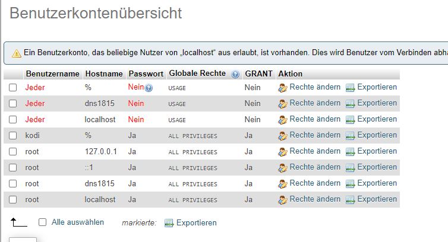Click export icon in root localhost row

(x=351, y=200)
